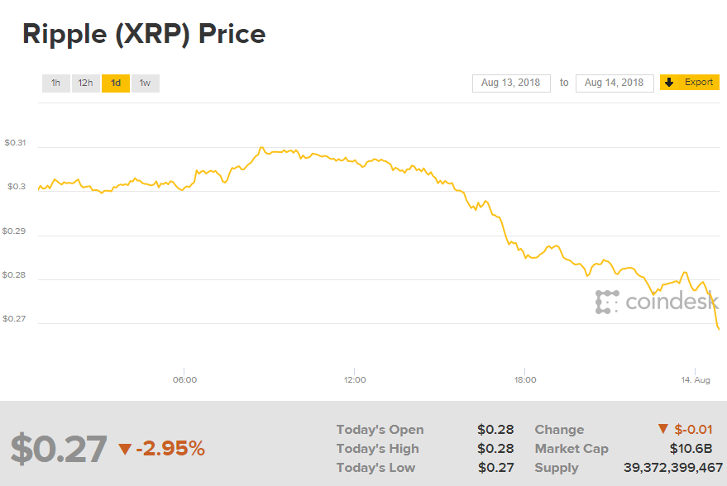Click the down triangle beside -2.95%
This screenshot has width=727, height=486.
coord(125,449)
